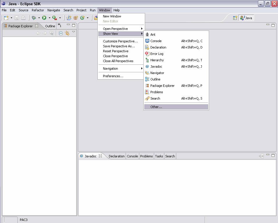The height and width of the screenshot is (223, 278).
Task: Open the Navigate menu
Action: click(x=54, y=10)
